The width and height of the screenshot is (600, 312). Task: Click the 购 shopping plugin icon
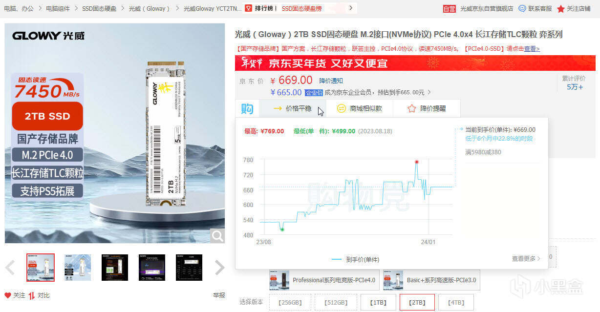pyautogui.click(x=247, y=108)
